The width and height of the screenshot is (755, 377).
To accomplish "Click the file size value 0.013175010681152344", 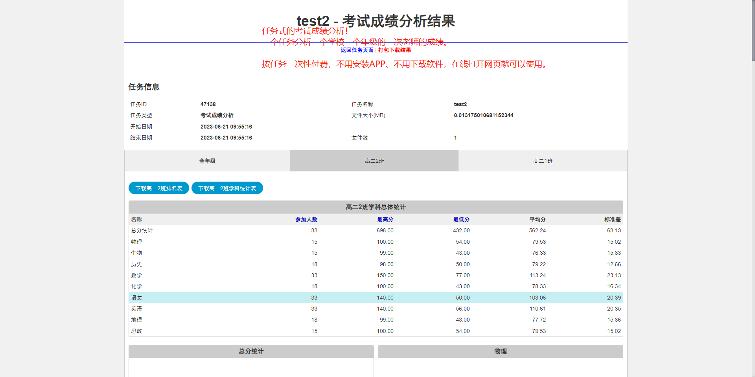I will coord(484,115).
